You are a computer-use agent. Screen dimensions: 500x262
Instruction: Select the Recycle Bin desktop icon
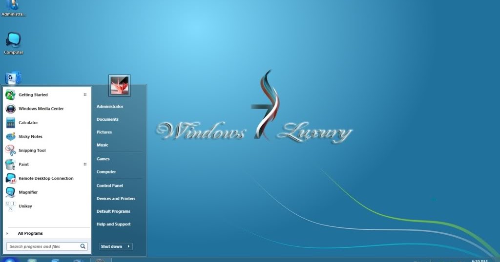click(13, 78)
